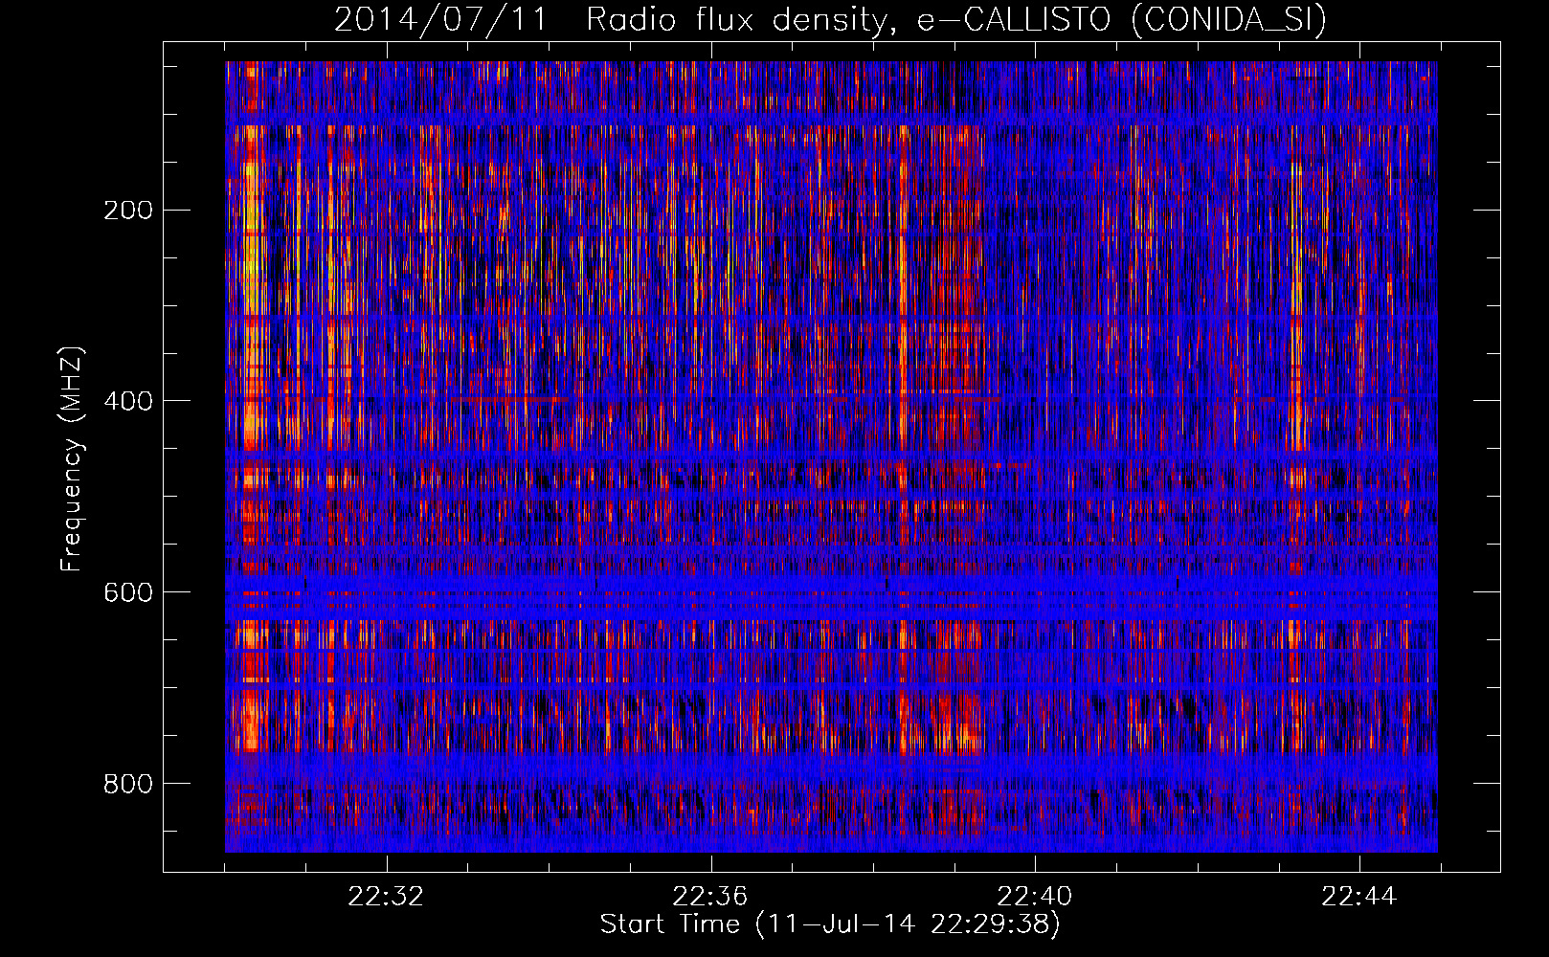Image resolution: width=1549 pixels, height=957 pixels.
Task: Select the 'Frequency (MHZ)' axis label
Action: (72, 458)
